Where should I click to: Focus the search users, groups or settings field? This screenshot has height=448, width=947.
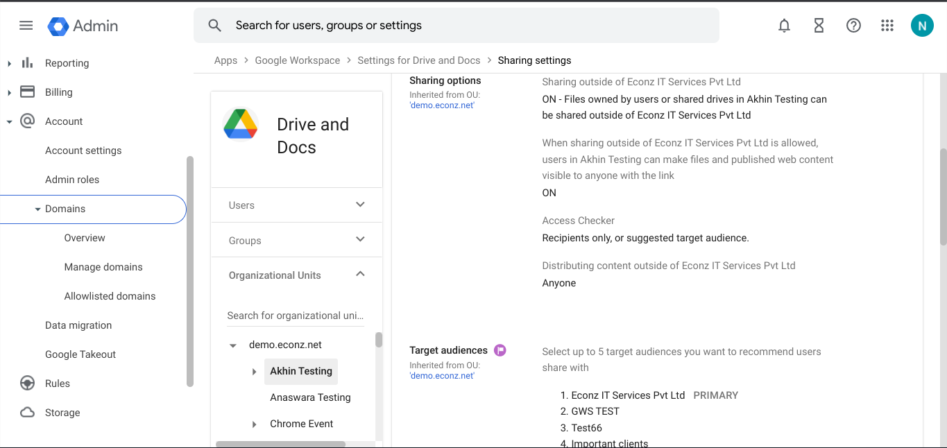pyautogui.click(x=456, y=26)
